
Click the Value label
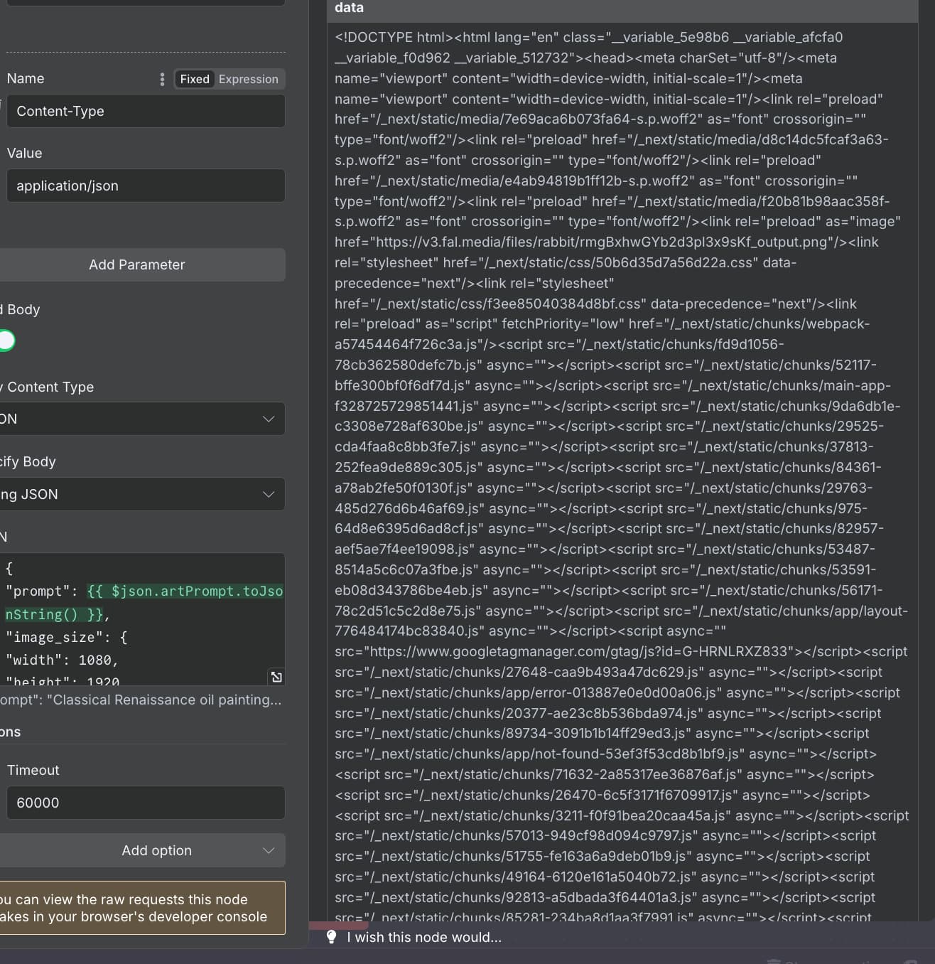coord(24,153)
